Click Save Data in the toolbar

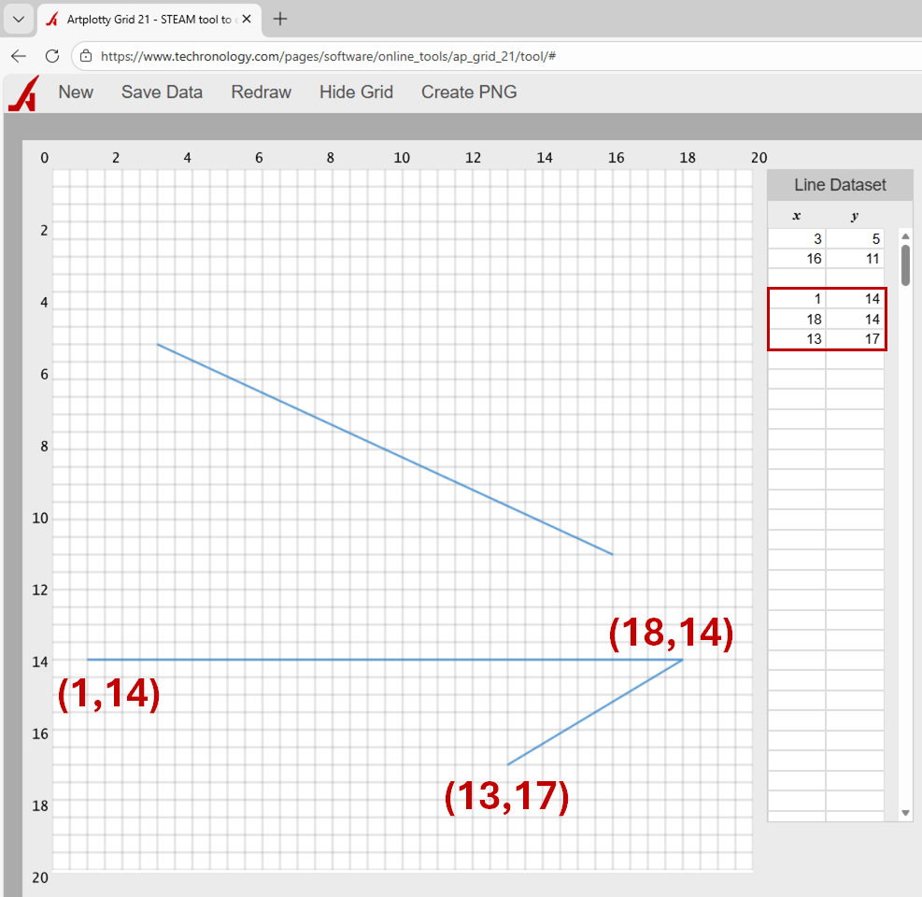click(162, 92)
